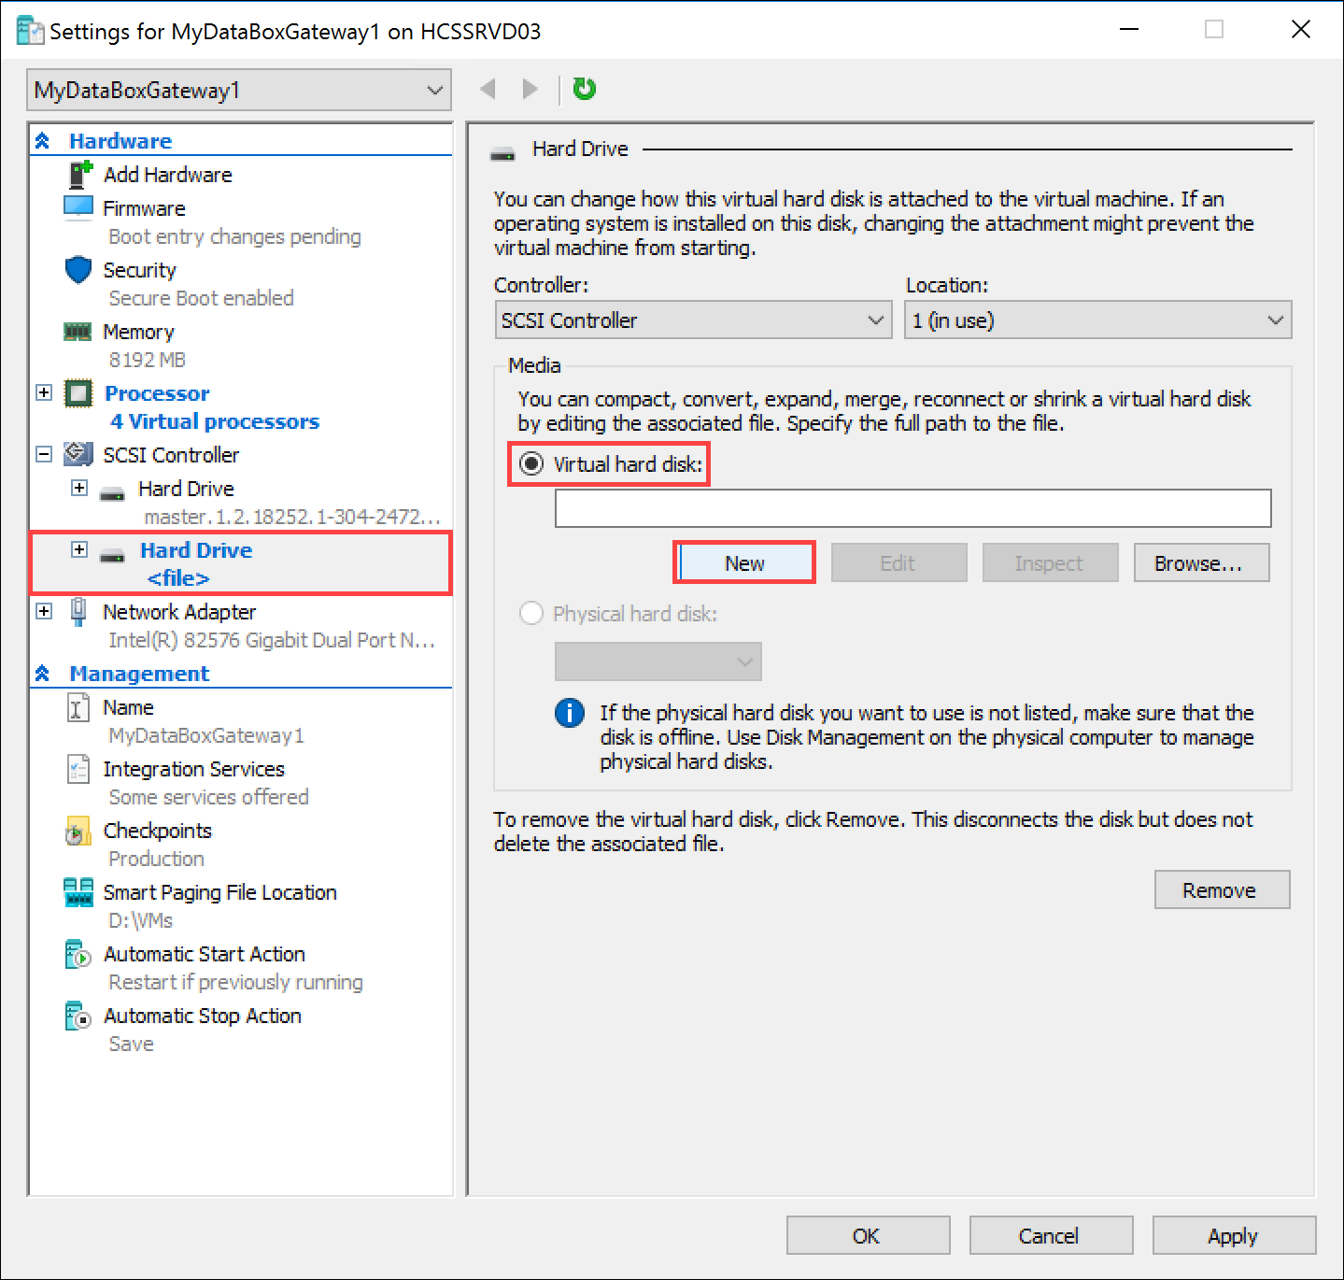Click the first Hard Drive disk icon
This screenshot has width=1344, height=1280.
pyautogui.click(x=113, y=493)
